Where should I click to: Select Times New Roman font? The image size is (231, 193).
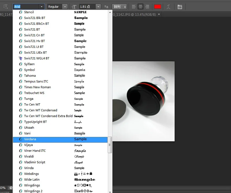pos(60,87)
